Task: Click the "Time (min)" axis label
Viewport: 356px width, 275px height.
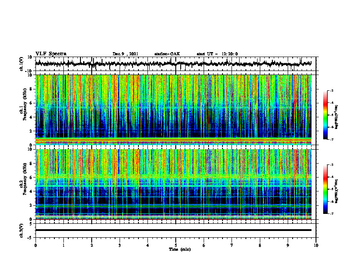Action: coord(180,249)
